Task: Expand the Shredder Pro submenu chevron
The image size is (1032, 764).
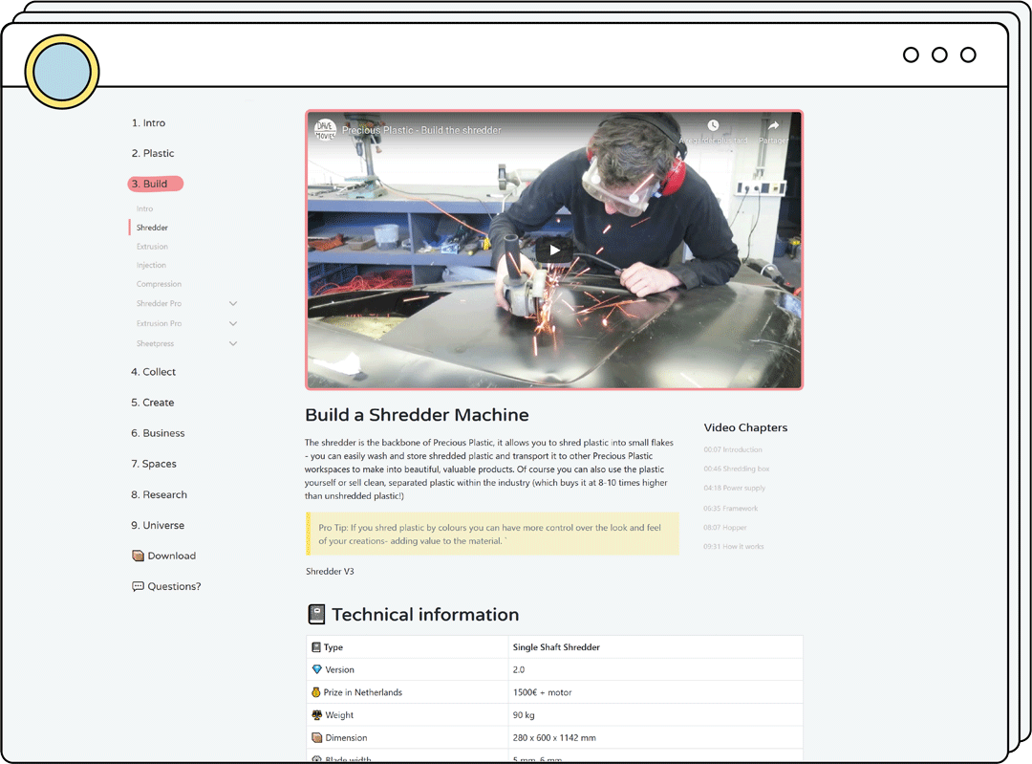Action: (x=233, y=304)
